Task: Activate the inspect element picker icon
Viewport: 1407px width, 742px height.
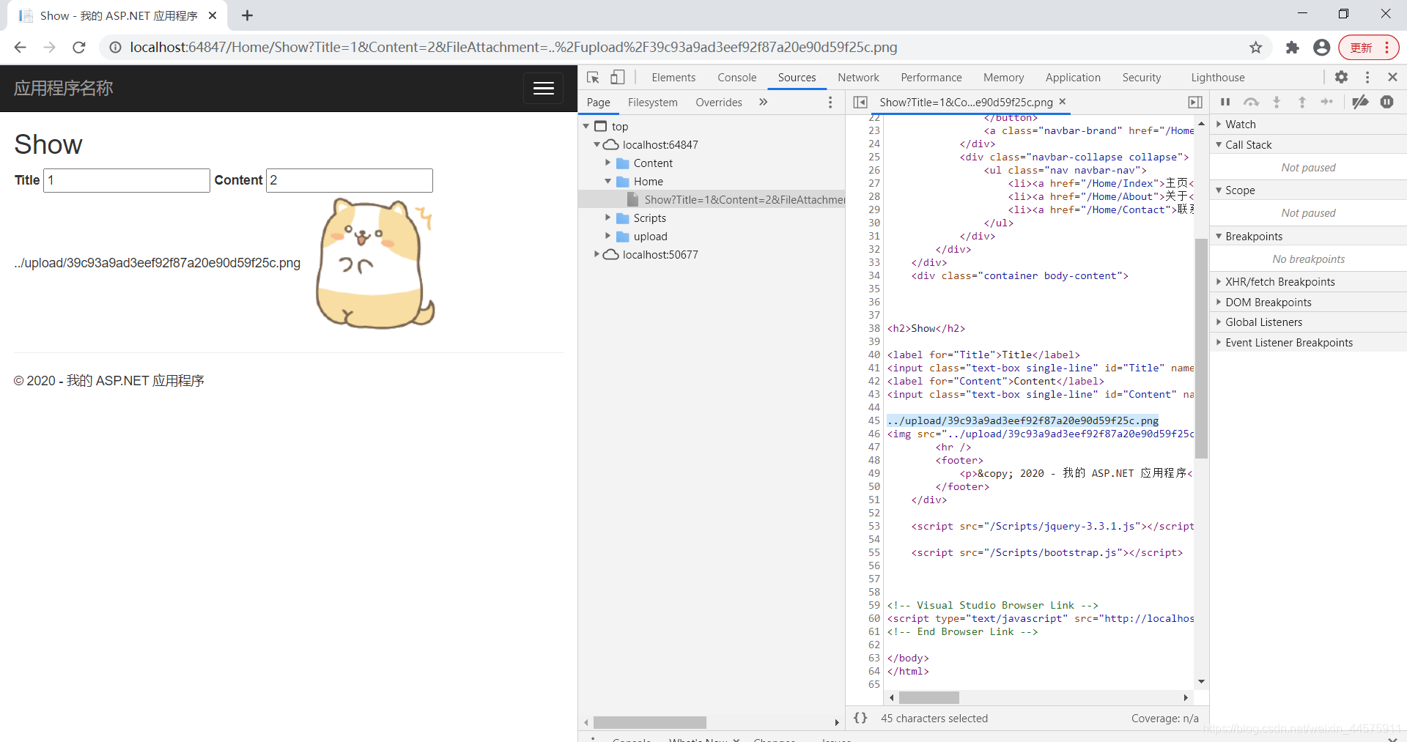Action: [x=593, y=77]
